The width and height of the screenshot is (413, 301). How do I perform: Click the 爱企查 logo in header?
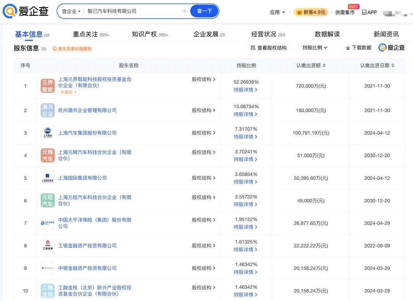pos(26,12)
